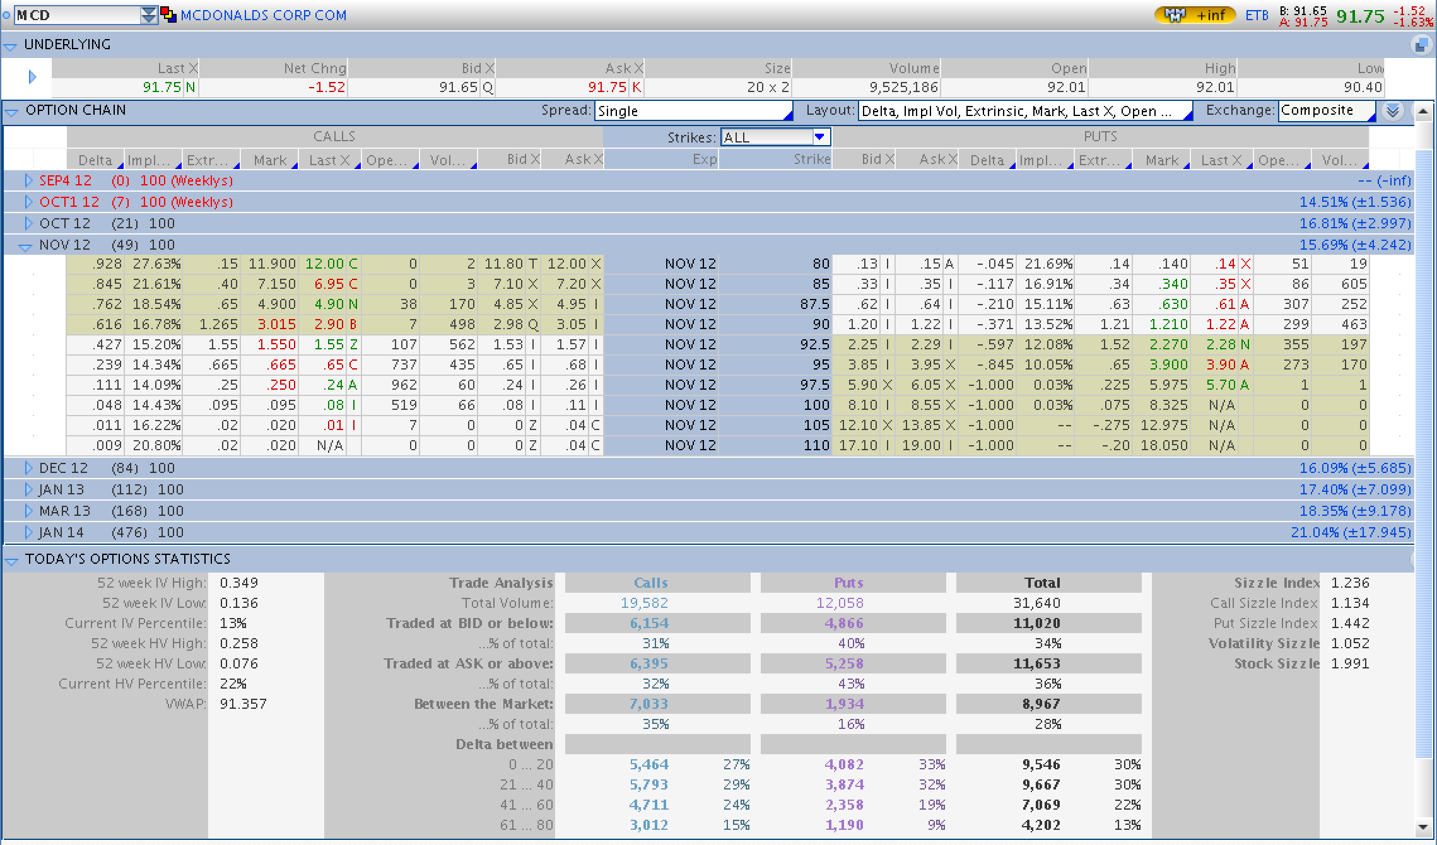The width and height of the screenshot is (1437, 845).
Task: Expand the DEC 12 expiration row
Action: point(28,468)
